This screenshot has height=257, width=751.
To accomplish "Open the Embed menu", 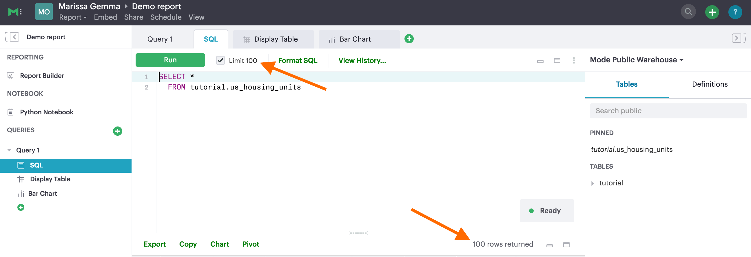I will [x=105, y=17].
